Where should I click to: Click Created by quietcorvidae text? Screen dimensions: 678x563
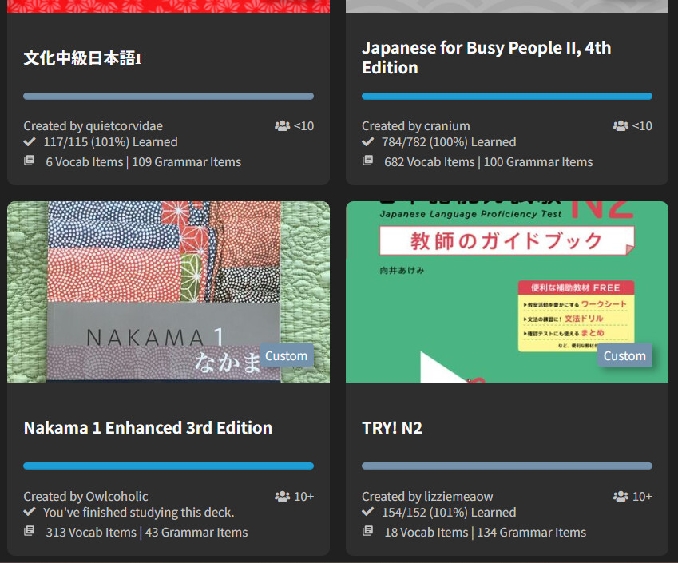point(93,126)
